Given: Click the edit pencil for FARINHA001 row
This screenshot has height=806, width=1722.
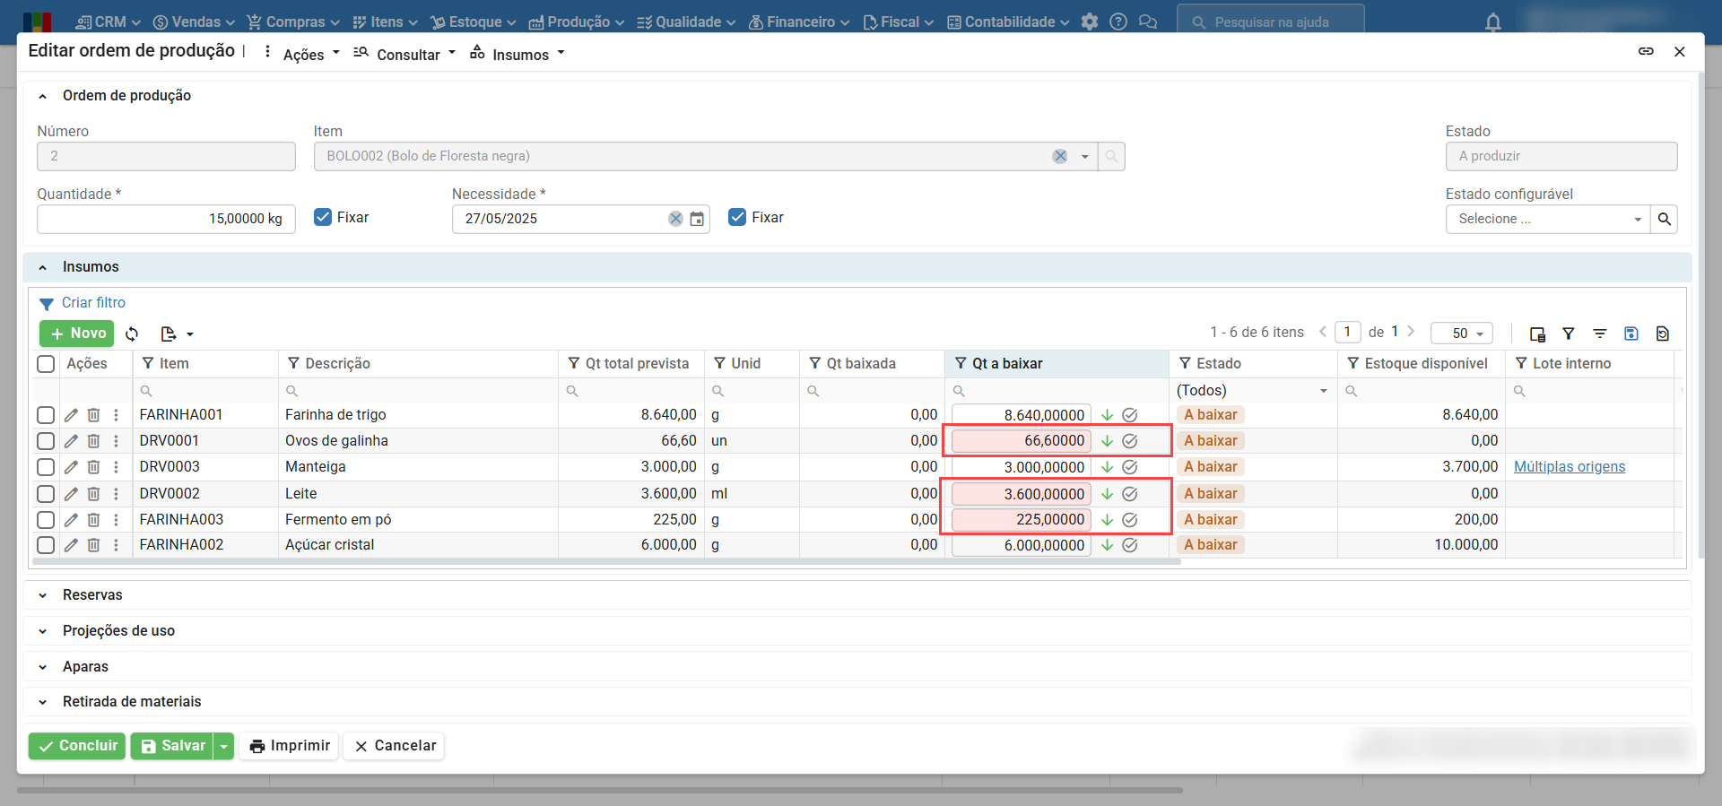Looking at the screenshot, I should pos(71,415).
